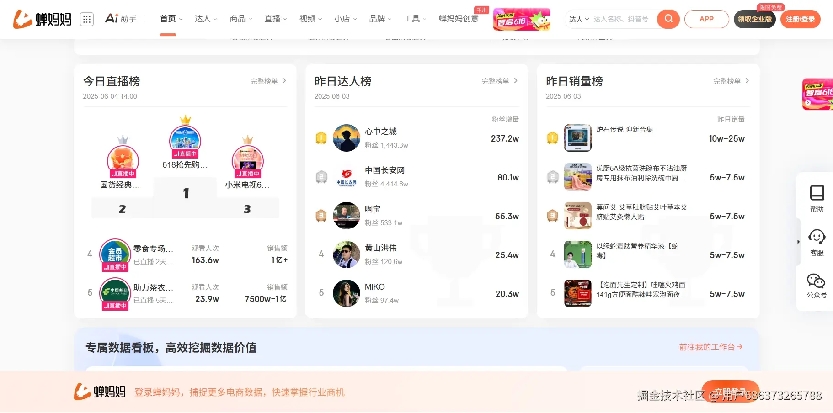Follow the 前往我的工作台 link
833x413 pixels.
[711, 347]
